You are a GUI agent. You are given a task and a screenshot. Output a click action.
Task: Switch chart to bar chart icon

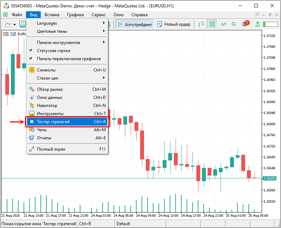[x=201, y=24]
